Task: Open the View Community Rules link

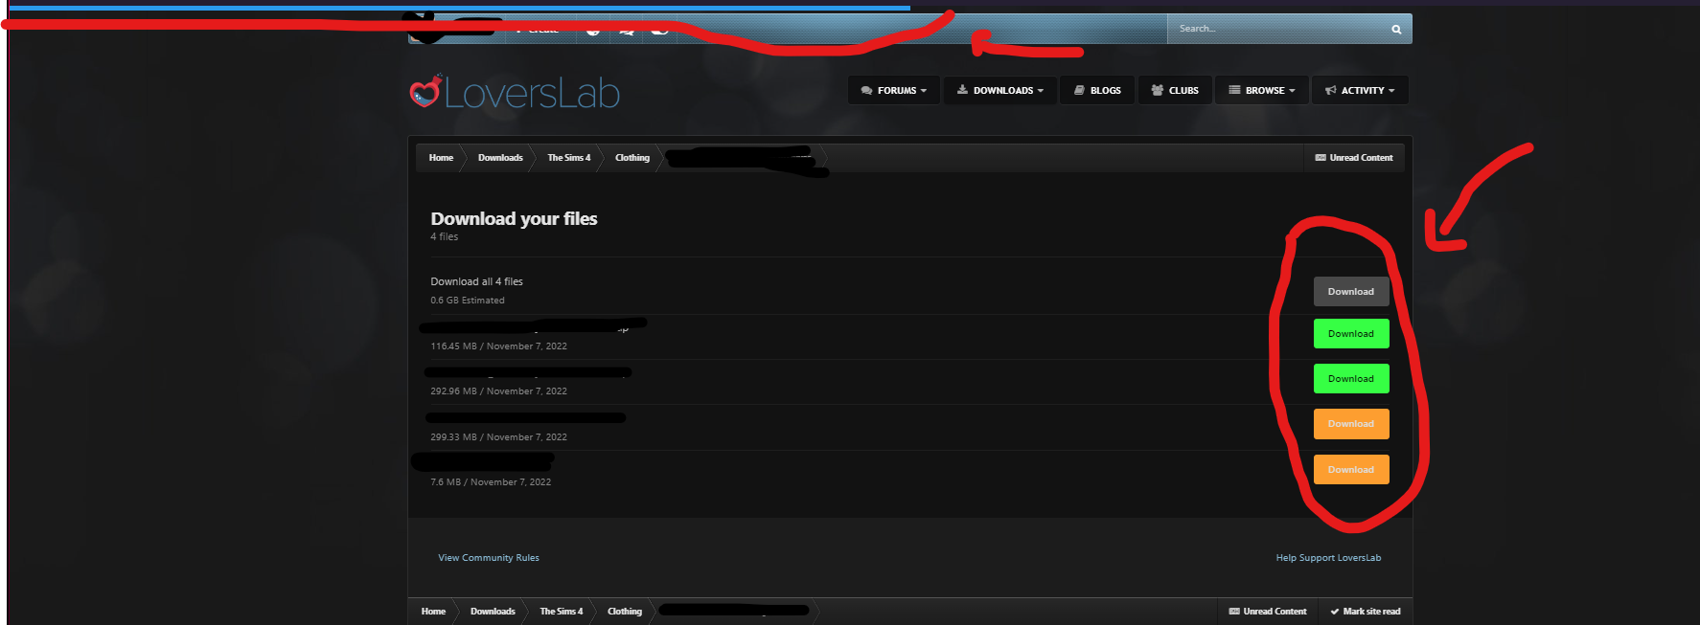Action: pos(488,558)
